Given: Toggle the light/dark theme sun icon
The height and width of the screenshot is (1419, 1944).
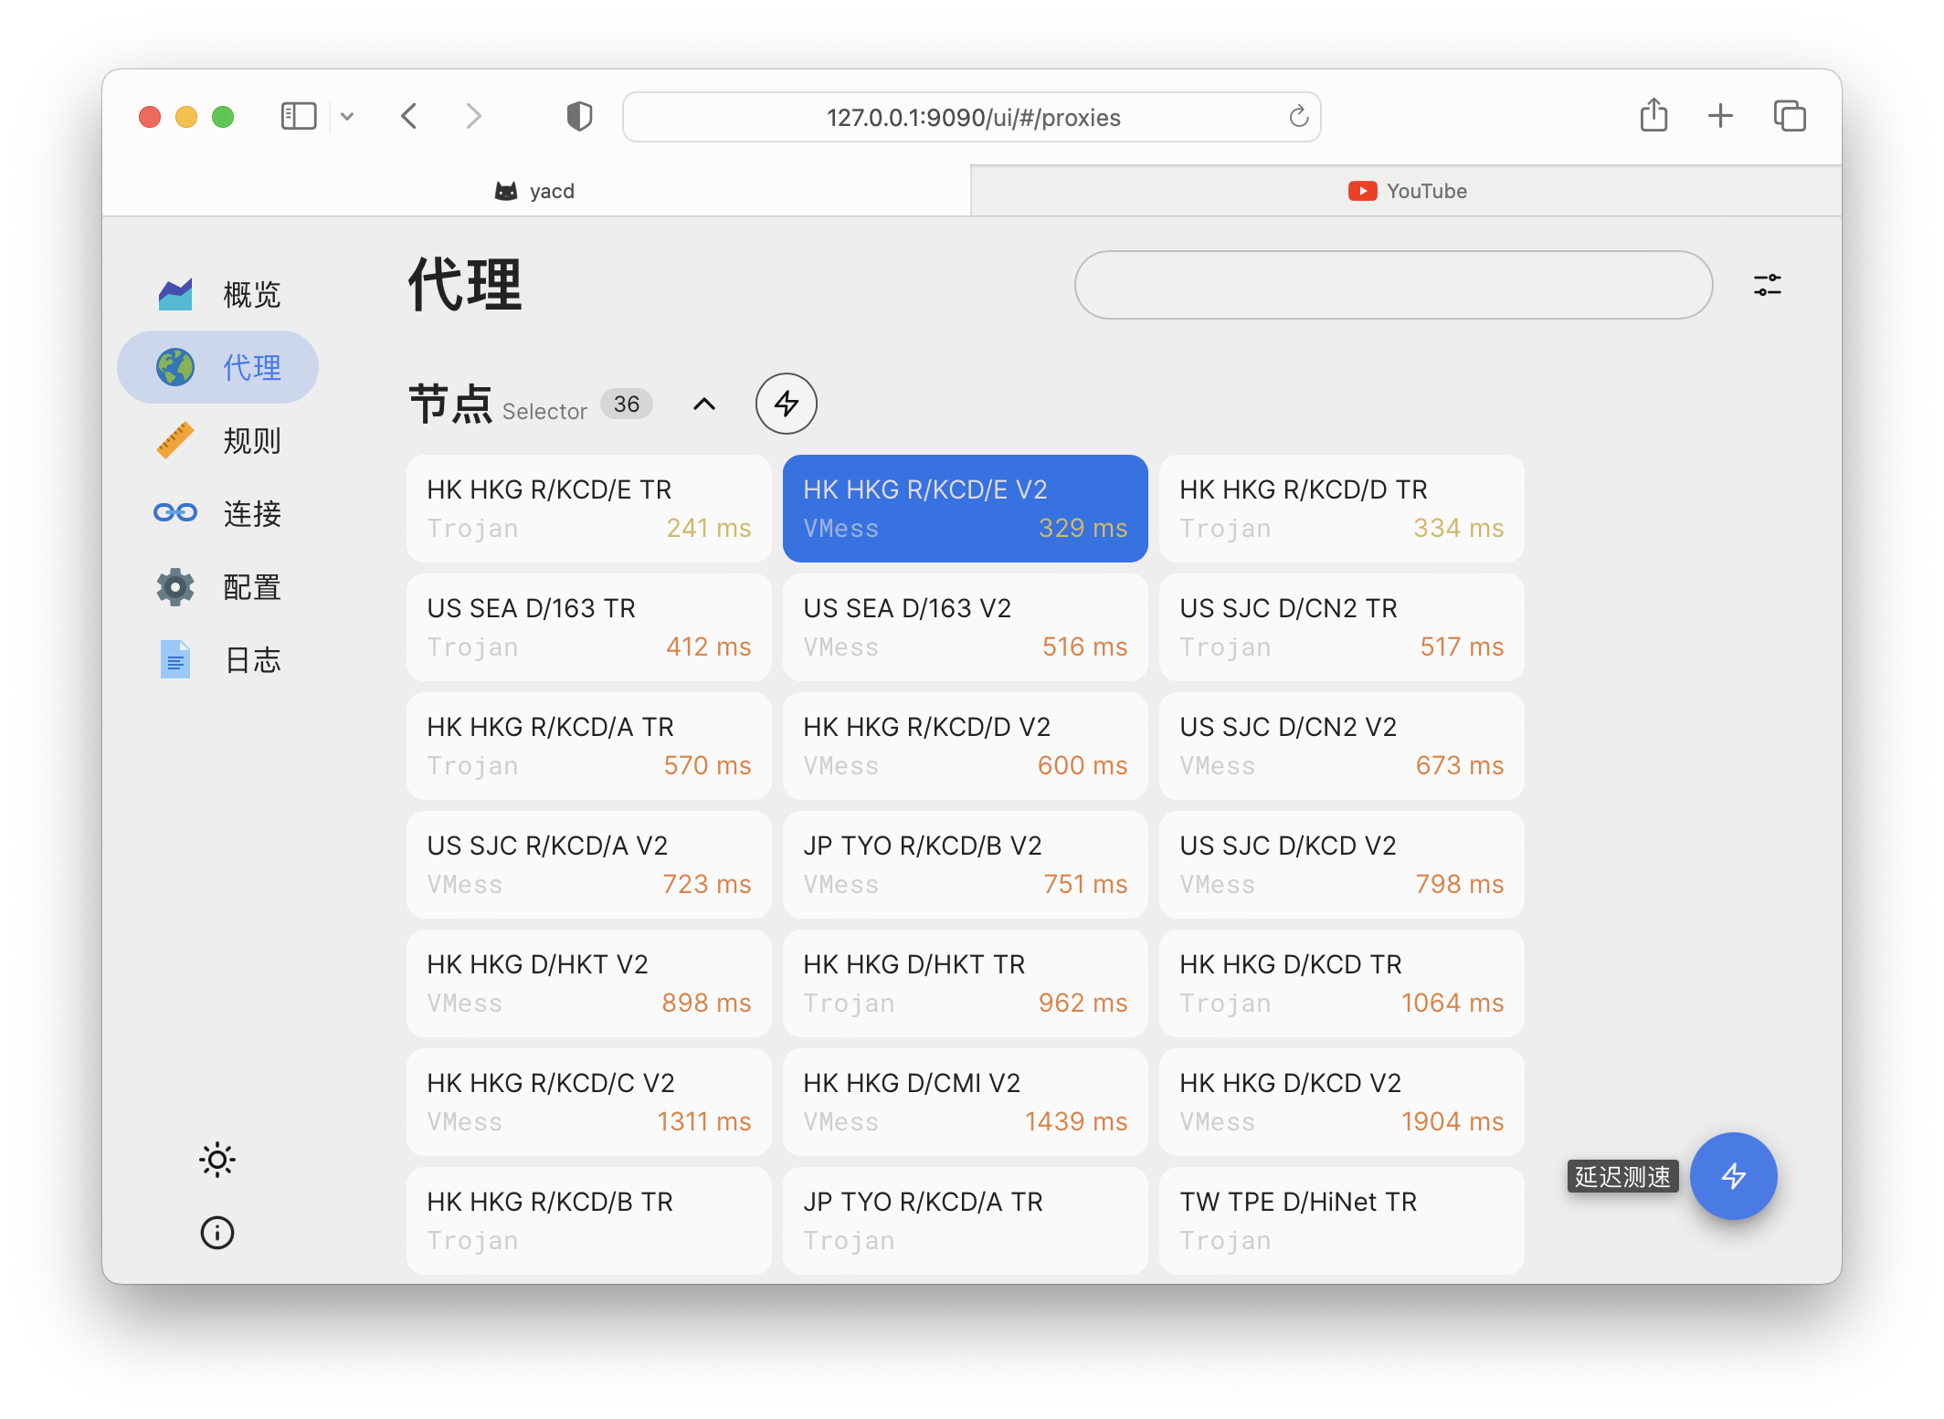Looking at the screenshot, I should (x=217, y=1161).
